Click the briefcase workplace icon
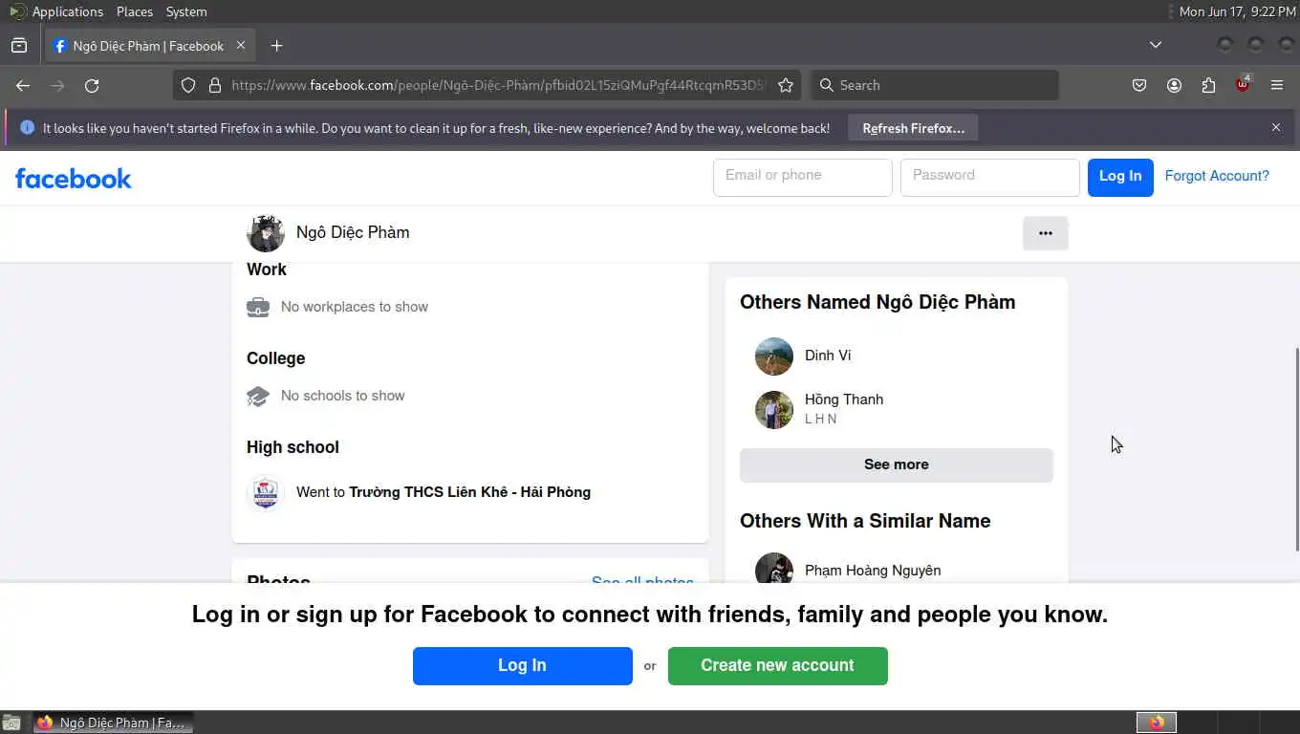This screenshot has width=1300, height=734. coord(258,307)
